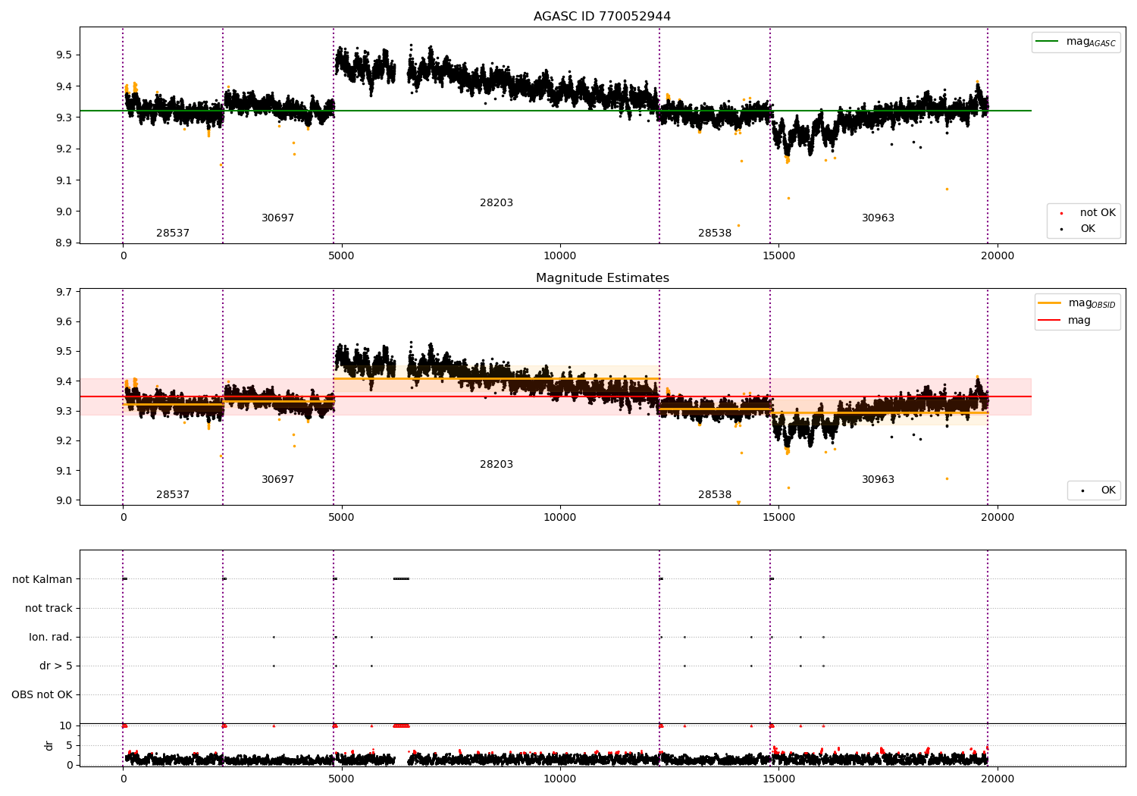Image resolution: width=1137 pixels, height=796 pixels.
Task: Click obsid label 28203 in AGASC ID plot
Action: 496,203
